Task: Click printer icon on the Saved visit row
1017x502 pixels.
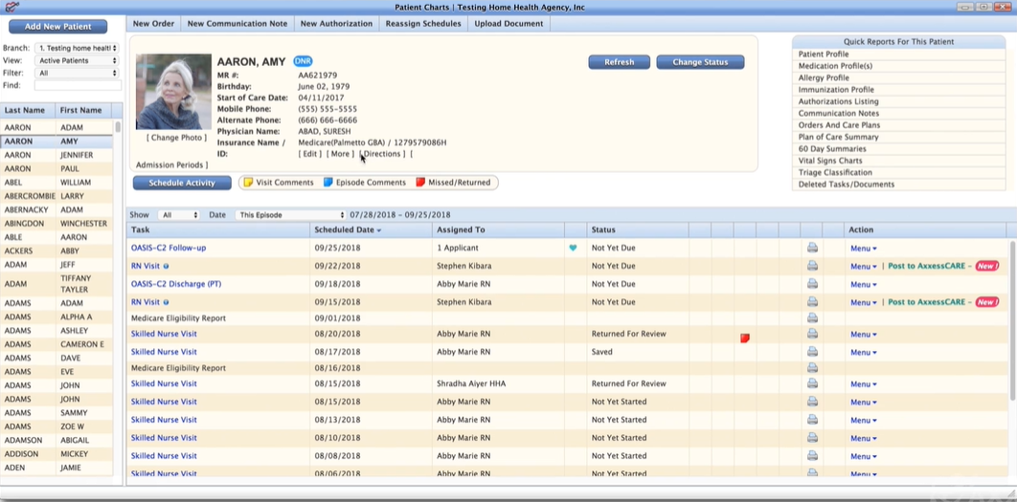Action: (x=812, y=352)
